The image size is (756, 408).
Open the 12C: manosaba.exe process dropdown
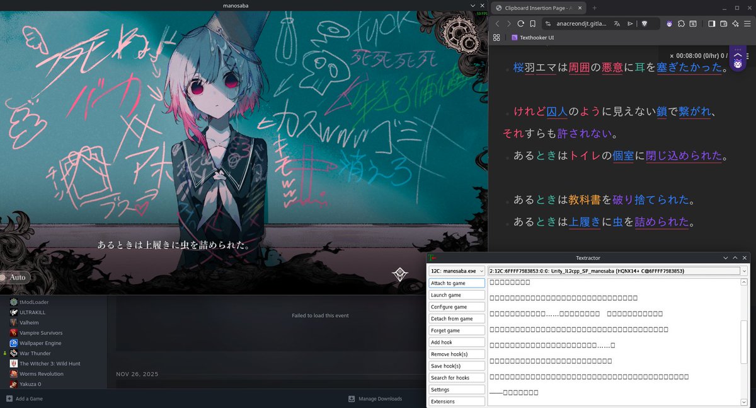click(457, 271)
